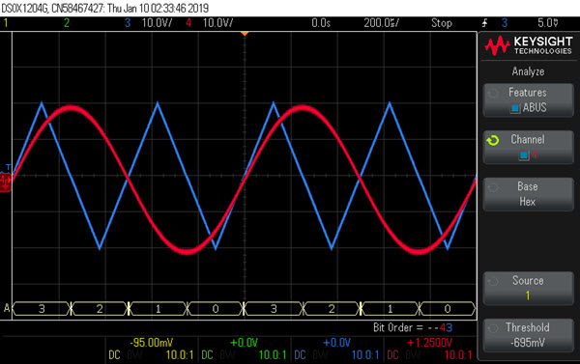
Task: Open the Base Hex softkey
Action: click(x=528, y=194)
